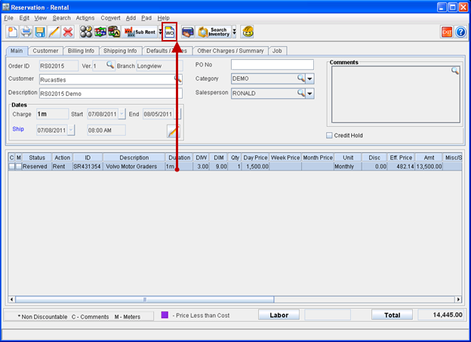Open the Pad menu
Viewport: 471px width, 342px height.
[146, 18]
